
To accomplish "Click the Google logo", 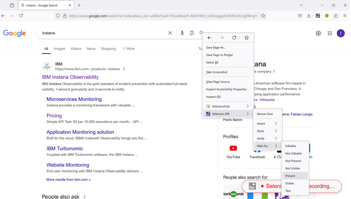I will pyautogui.click(x=15, y=33).
